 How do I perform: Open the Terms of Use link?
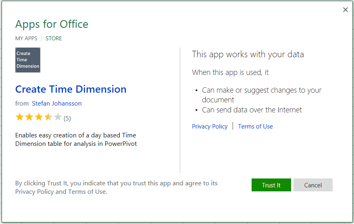point(255,127)
